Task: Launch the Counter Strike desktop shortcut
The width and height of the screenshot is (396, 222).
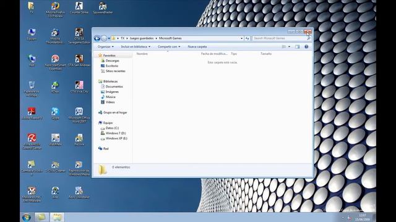Action: pyautogui.click(x=79, y=7)
